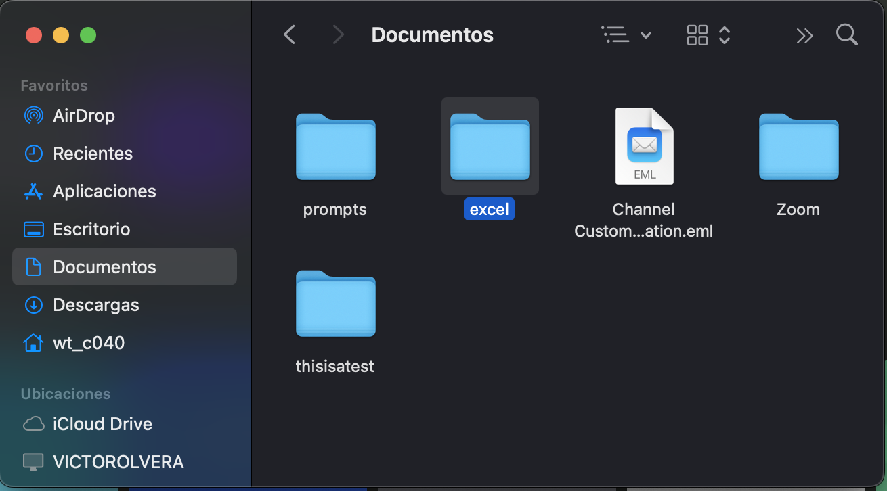Open the wt_c040 home folder
The width and height of the screenshot is (887, 491).
click(89, 343)
